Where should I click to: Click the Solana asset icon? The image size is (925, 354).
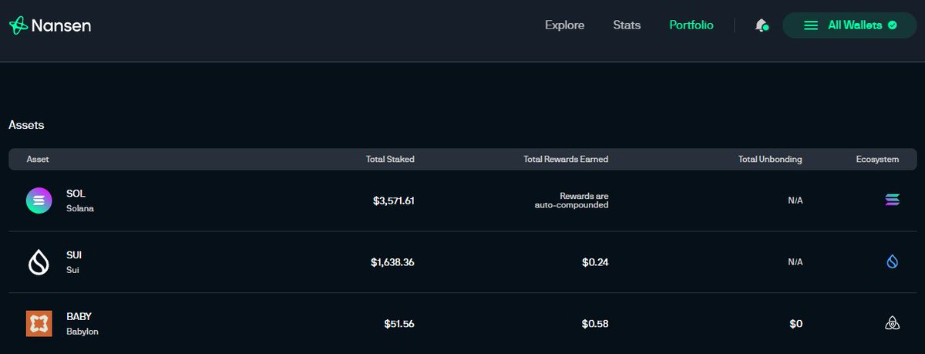pyautogui.click(x=39, y=201)
